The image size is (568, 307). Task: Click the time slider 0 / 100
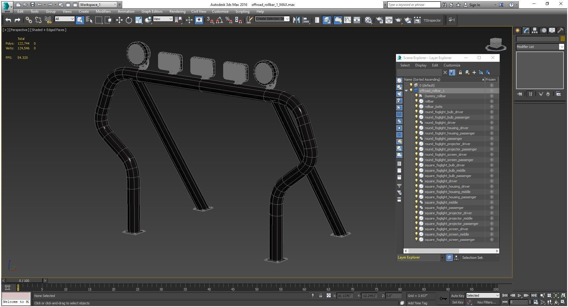(x=24, y=281)
